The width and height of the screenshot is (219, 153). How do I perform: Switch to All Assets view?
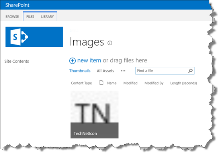pos(106,71)
